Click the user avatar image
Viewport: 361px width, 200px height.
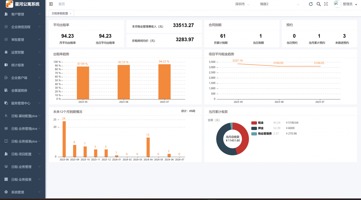337,4
